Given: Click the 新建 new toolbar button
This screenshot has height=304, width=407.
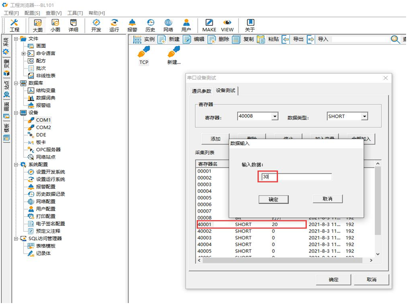Looking at the screenshot, I should (x=169, y=39).
